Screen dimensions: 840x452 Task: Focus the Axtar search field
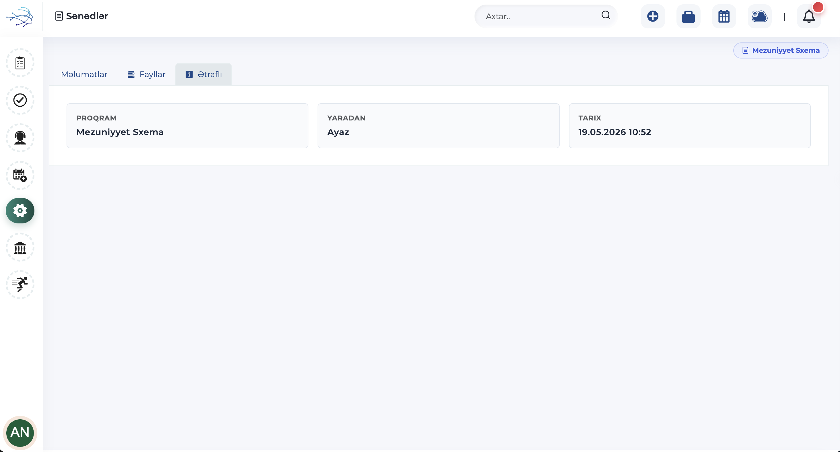[x=546, y=16]
